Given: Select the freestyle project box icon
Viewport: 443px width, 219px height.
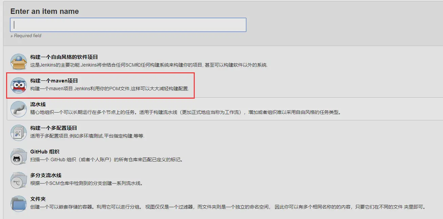Looking at the screenshot, I should 19,62.
